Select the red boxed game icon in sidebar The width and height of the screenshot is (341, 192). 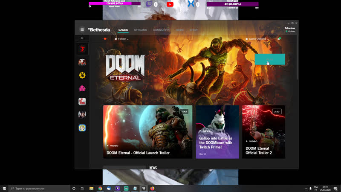82,102
